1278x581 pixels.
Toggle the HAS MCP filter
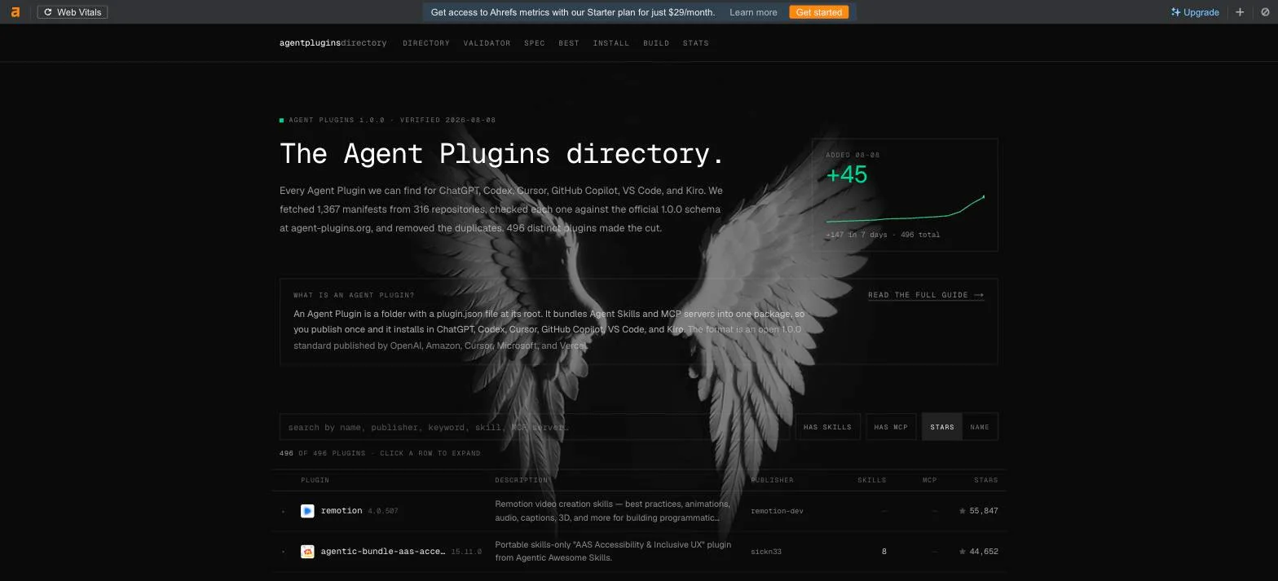pos(891,427)
